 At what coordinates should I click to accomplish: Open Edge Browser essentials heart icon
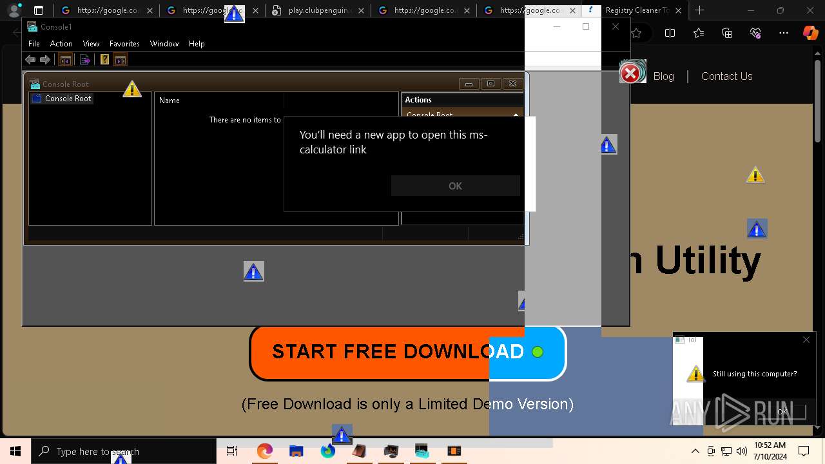coord(755,33)
